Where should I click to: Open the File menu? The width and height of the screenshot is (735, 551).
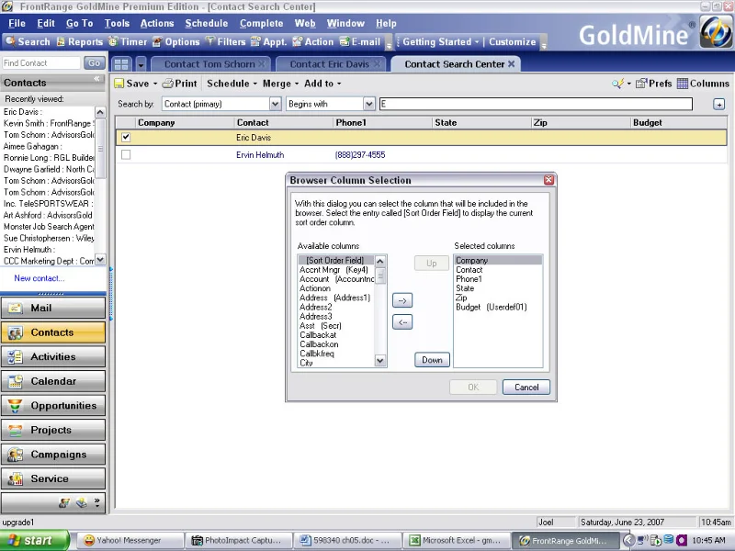(17, 23)
